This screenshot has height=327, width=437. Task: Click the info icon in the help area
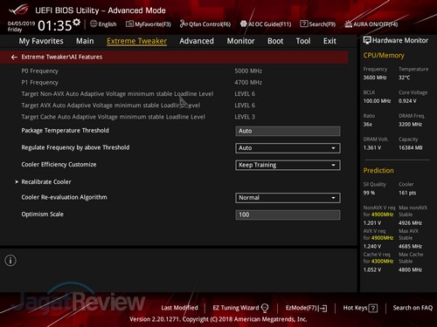(x=10, y=261)
